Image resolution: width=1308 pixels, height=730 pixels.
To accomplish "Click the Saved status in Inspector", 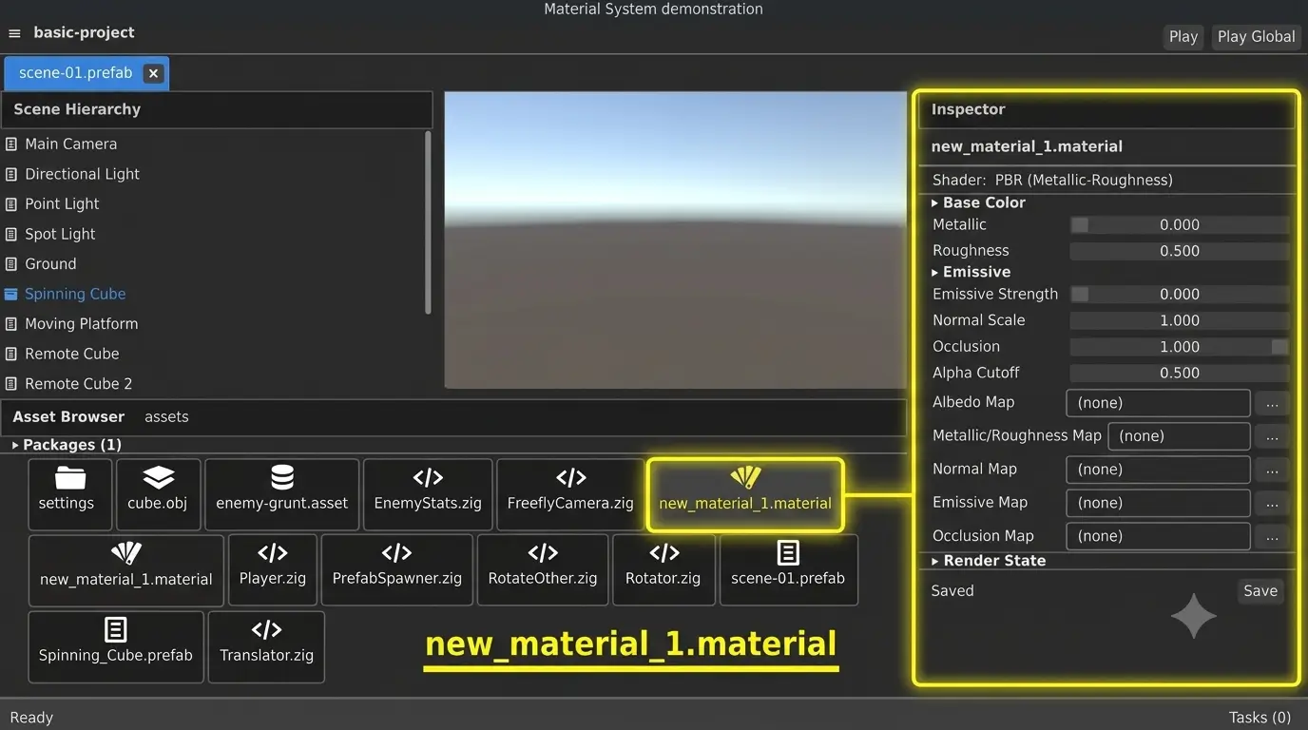I will (952, 591).
